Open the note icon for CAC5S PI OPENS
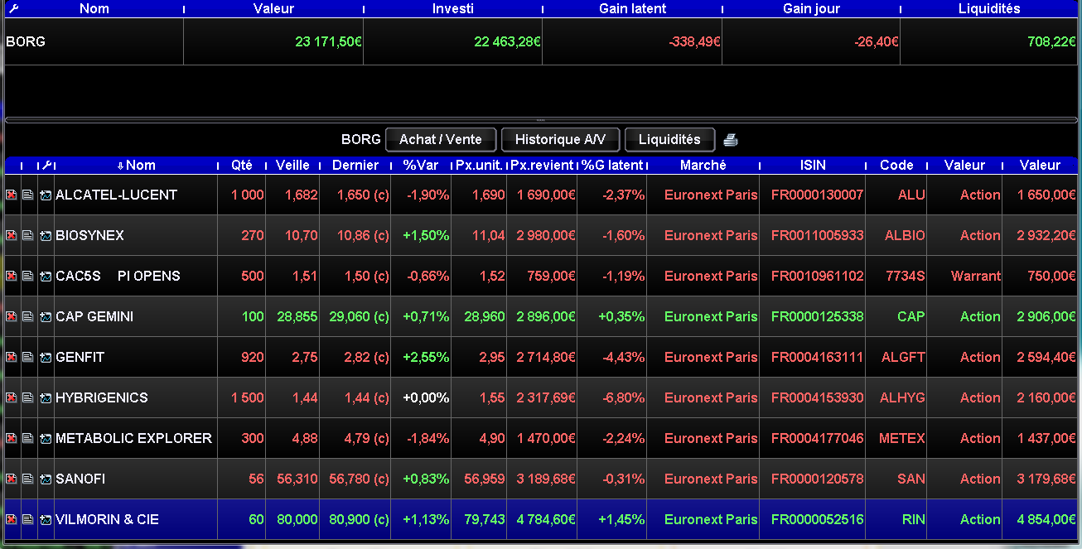The width and height of the screenshot is (1082, 549). 28,276
